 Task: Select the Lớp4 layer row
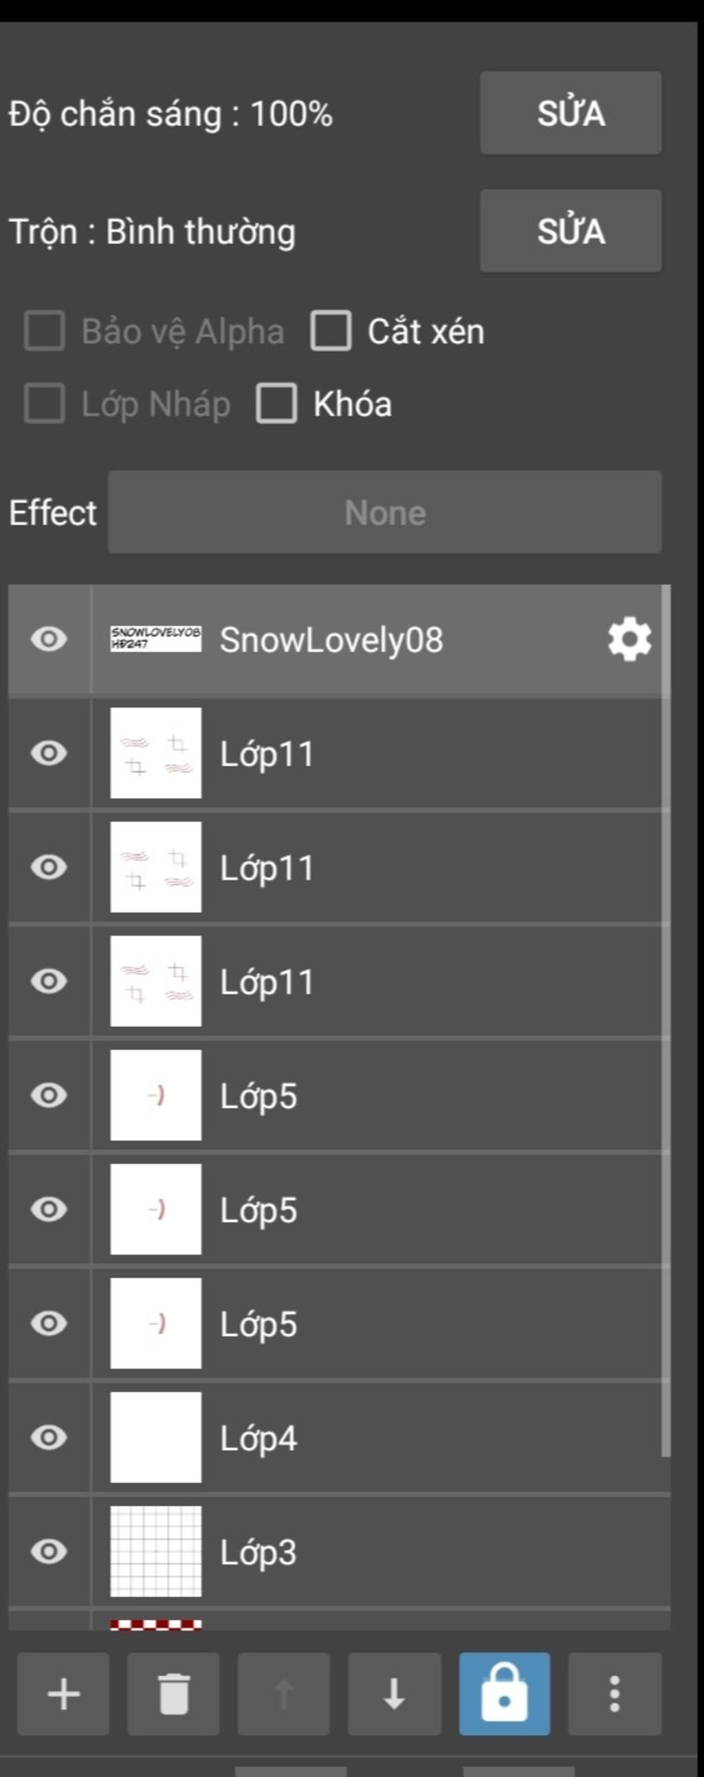tap(339, 1437)
